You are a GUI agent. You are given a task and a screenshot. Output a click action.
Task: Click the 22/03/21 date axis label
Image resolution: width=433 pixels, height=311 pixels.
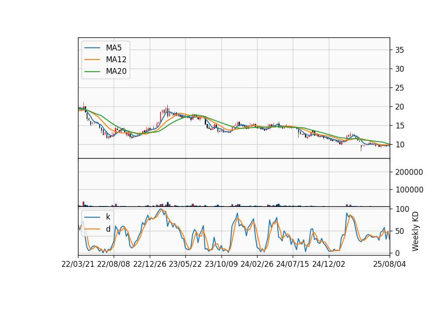click(x=78, y=264)
